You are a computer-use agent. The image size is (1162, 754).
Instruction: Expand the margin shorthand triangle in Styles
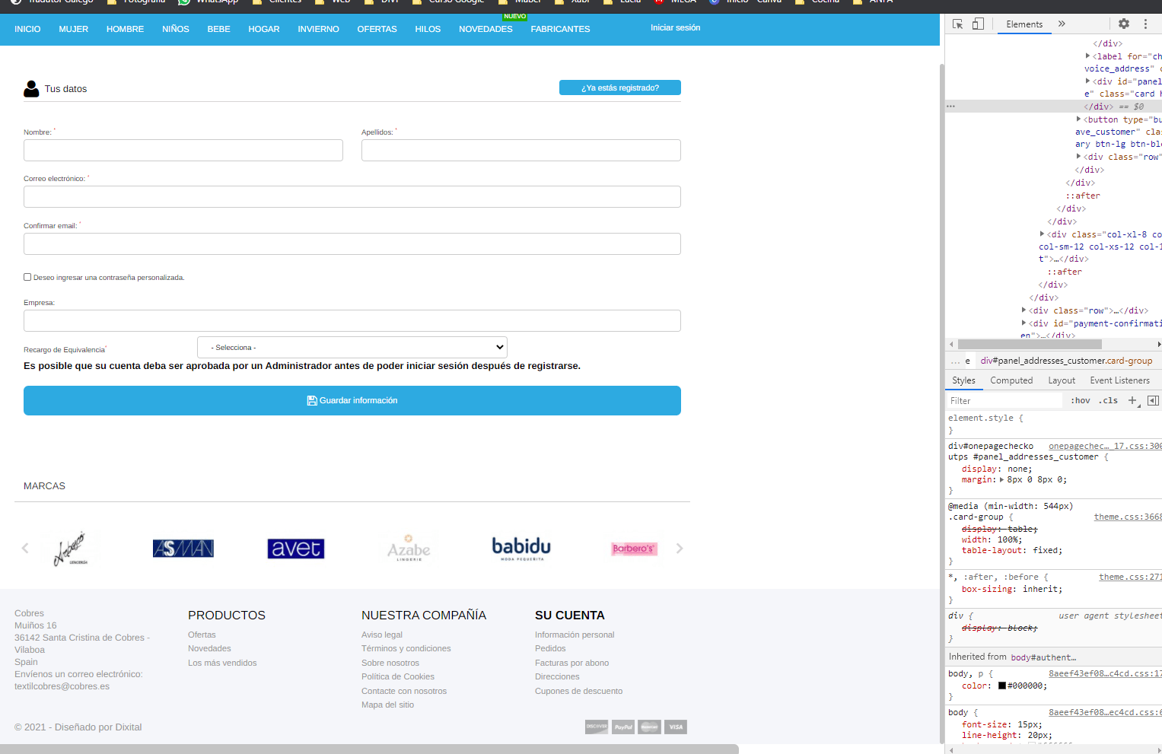point(1001,479)
